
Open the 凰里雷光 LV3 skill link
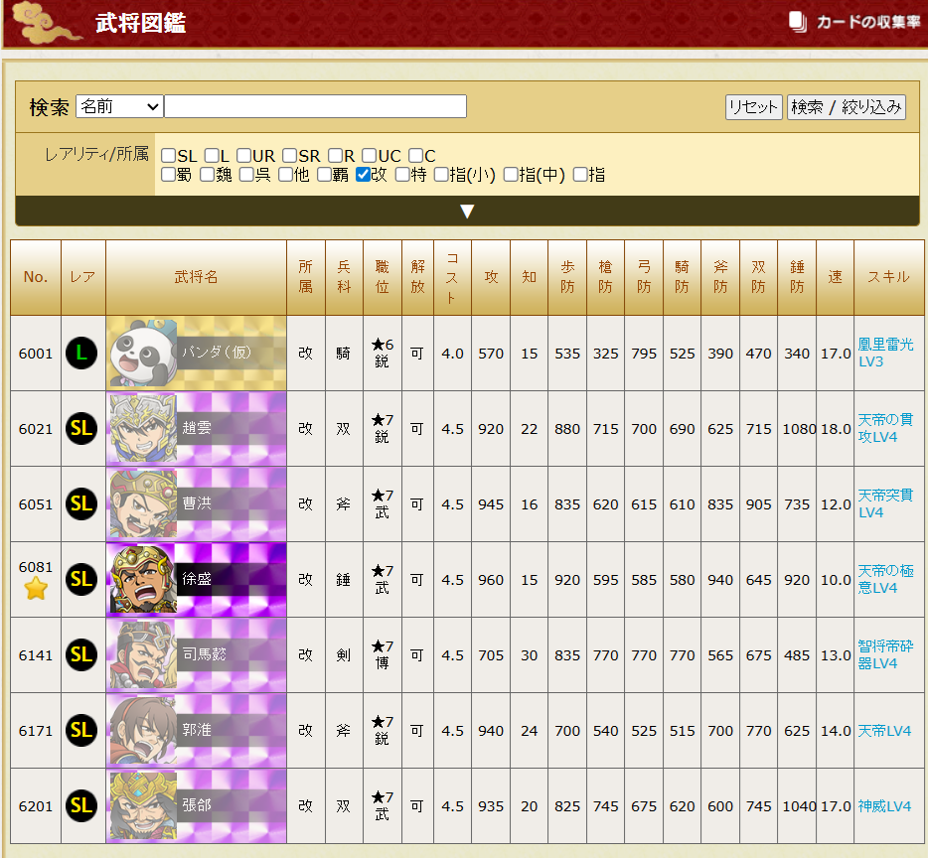[x=885, y=353]
